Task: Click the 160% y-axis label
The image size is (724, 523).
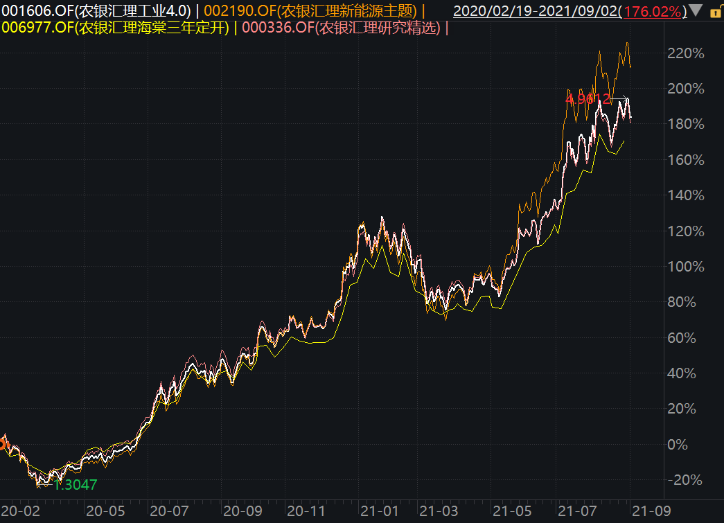Action: [x=686, y=160]
